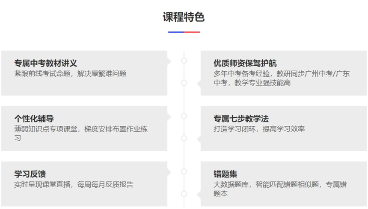Click timeline dot beside 专属中考教材讲义 heading

click(x=184, y=61)
